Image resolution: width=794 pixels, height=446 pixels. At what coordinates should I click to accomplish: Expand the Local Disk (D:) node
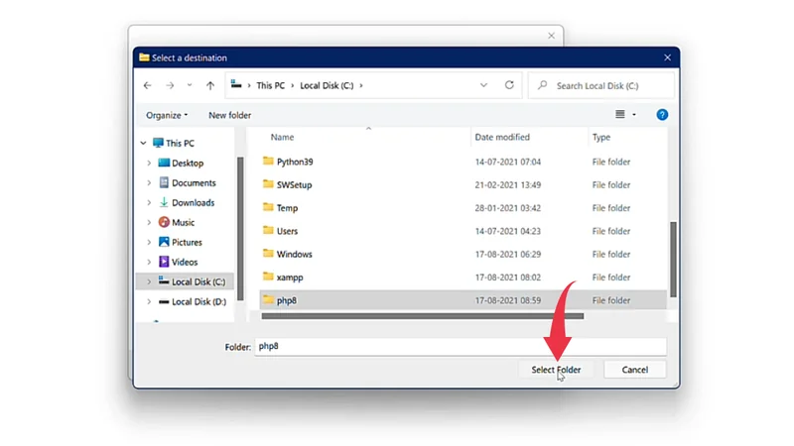(x=149, y=302)
